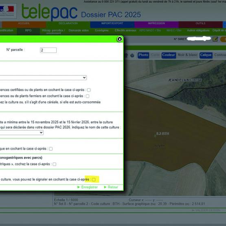226x226 pixels.
Task: Click the telepac logo
Action: (49, 12)
